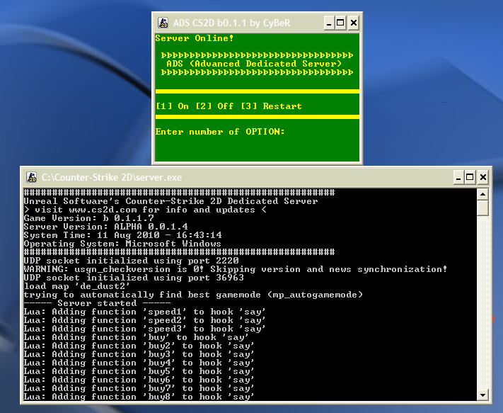Click the 'UDP socket initialized using port 36963' line
Image resolution: width=503 pixels, height=413 pixels.
pos(134,278)
